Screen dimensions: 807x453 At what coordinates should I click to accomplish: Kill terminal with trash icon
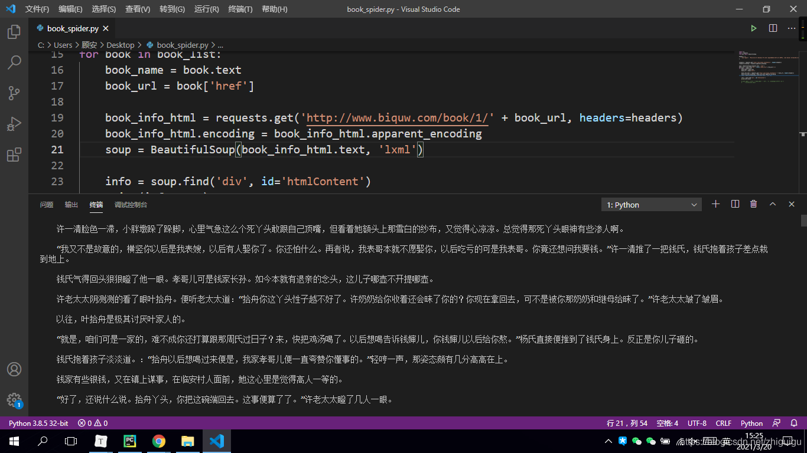click(x=753, y=204)
